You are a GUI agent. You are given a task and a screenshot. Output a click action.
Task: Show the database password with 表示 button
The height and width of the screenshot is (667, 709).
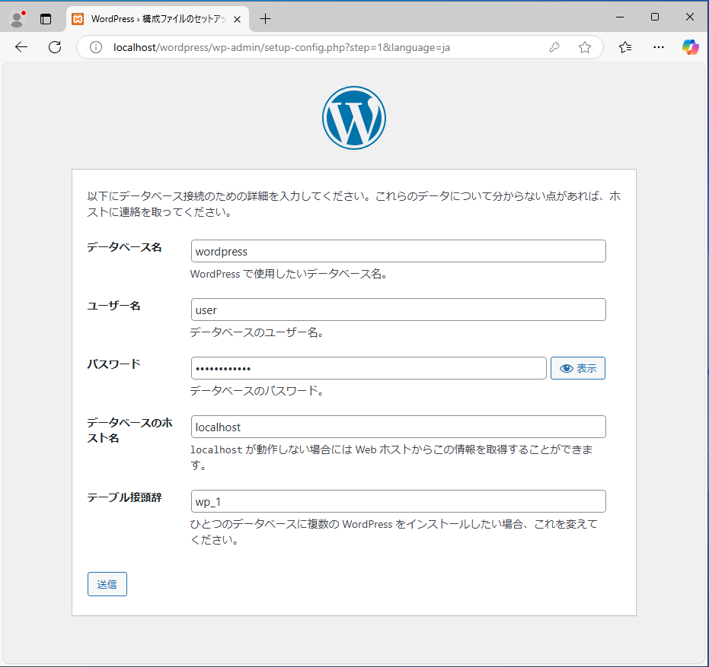point(577,368)
